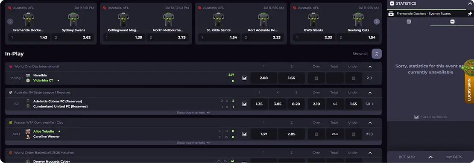Bet on Fremantle Dockers at 1.43
The height and width of the screenshot is (163, 474).
[x=29, y=38]
